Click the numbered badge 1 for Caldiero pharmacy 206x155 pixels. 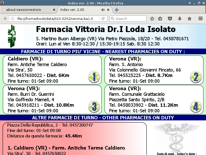[x=94, y=77]
